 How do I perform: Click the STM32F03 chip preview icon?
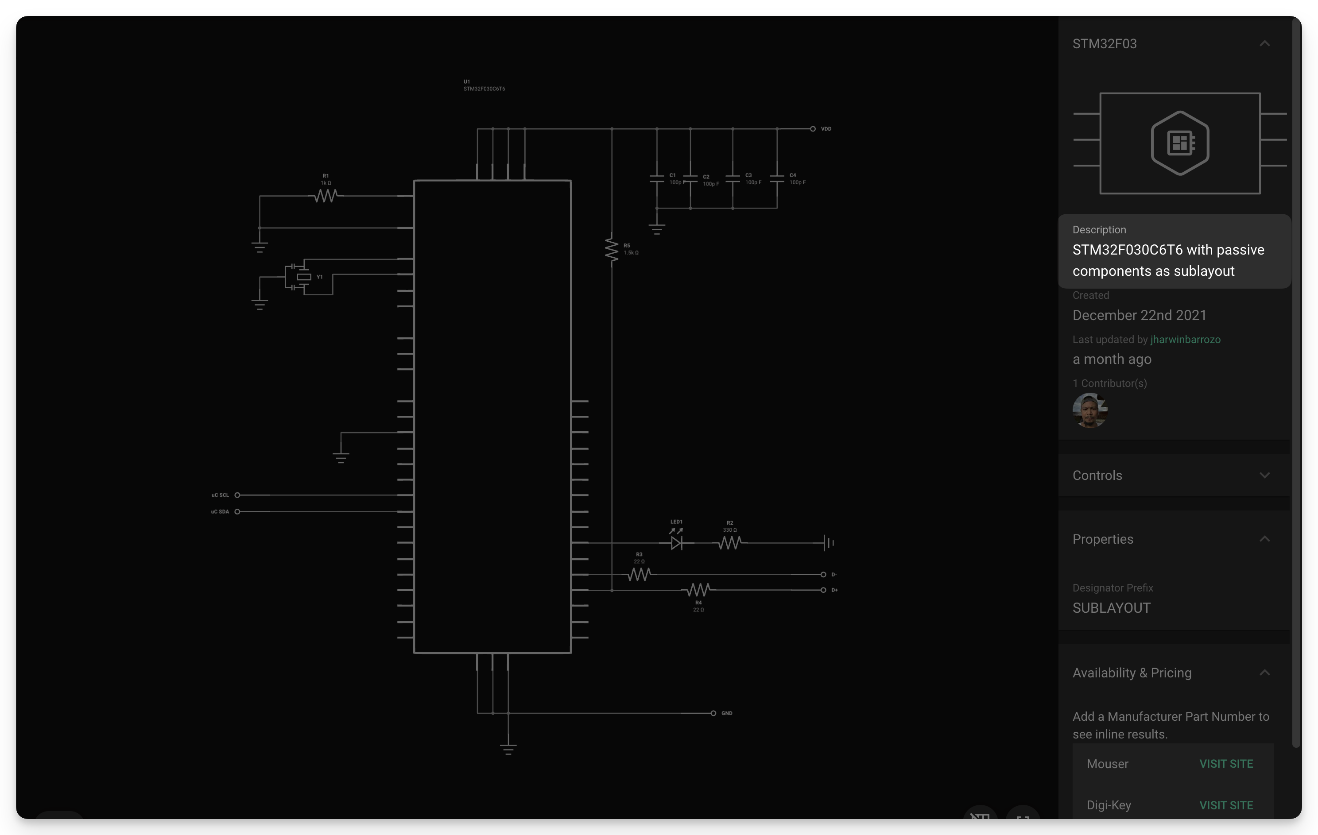pyautogui.click(x=1179, y=143)
